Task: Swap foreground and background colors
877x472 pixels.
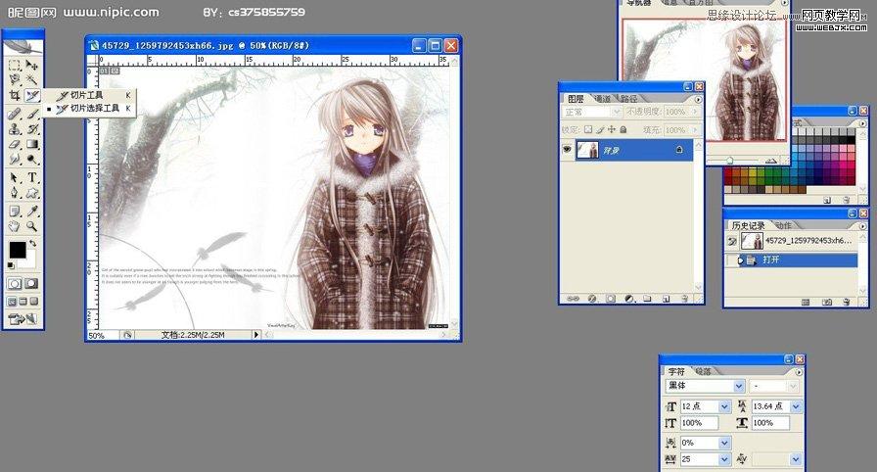Action: 32,244
